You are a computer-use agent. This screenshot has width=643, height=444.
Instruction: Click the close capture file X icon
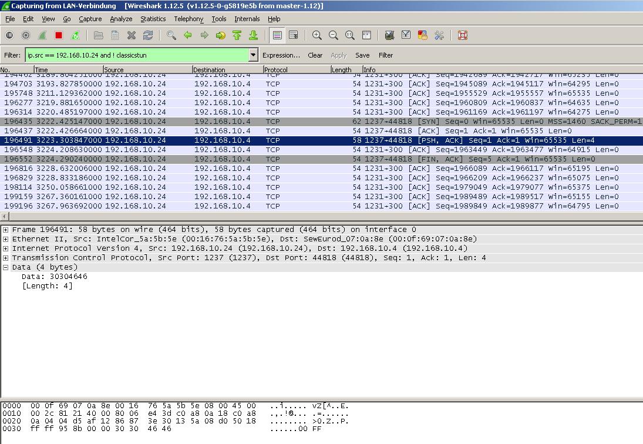131,35
